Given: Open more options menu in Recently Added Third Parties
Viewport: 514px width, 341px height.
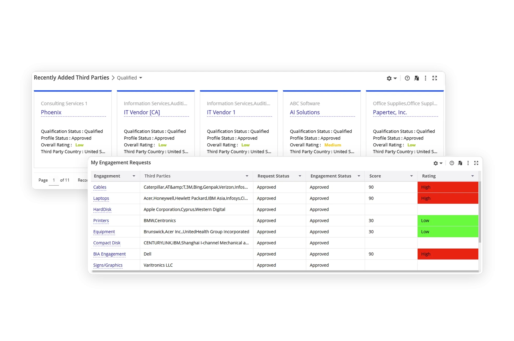Looking at the screenshot, I should pyautogui.click(x=425, y=78).
